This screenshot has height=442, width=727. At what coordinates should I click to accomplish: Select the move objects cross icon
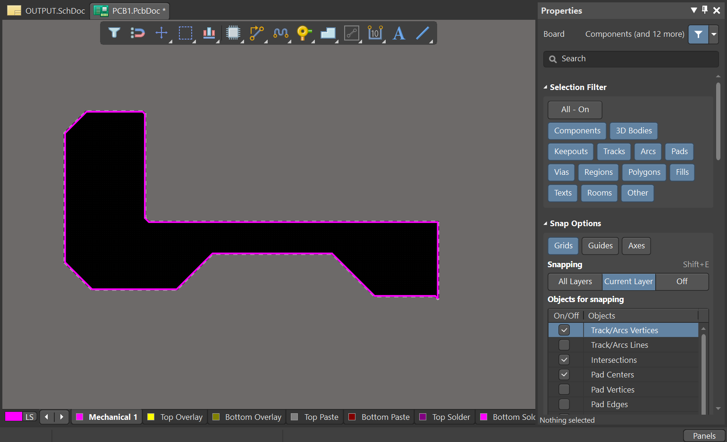pyautogui.click(x=161, y=33)
